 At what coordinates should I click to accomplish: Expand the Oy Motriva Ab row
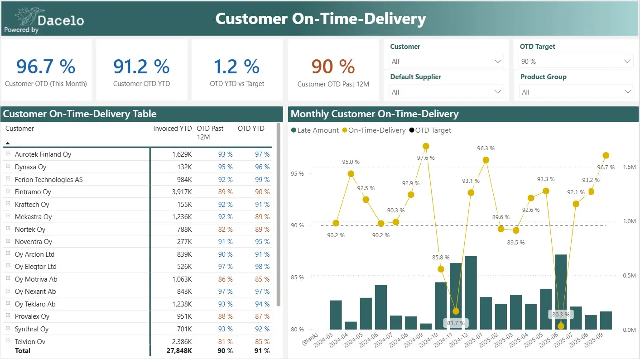pyautogui.click(x=8, y=279)
